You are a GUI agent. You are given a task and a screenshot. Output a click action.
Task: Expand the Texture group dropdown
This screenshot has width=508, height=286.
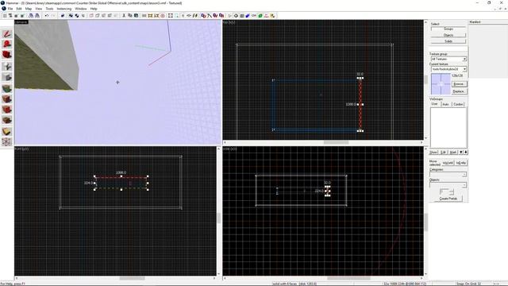[464, 59]
